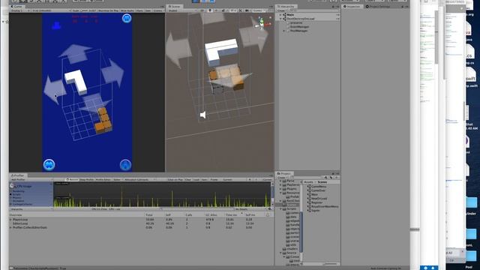Adjust the Game view Scale slider

(85, 10)
